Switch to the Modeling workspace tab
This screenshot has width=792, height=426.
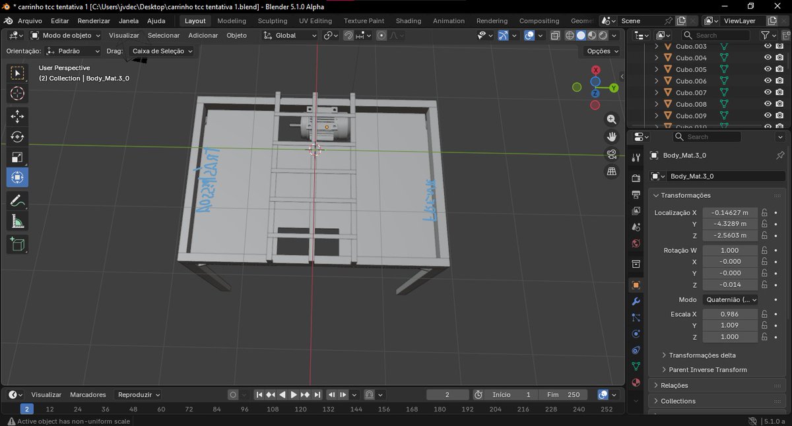232,21
